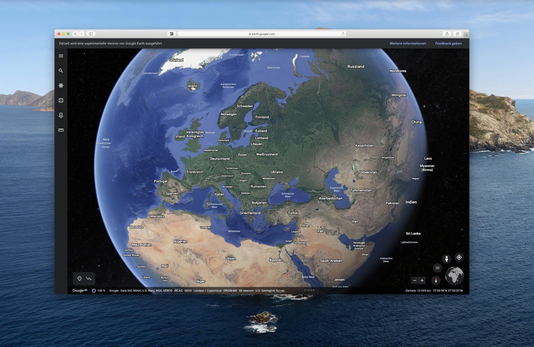534x347 pixels.
Task: Click the 'Saudi-Arabien' label
Action: (331, 261)
